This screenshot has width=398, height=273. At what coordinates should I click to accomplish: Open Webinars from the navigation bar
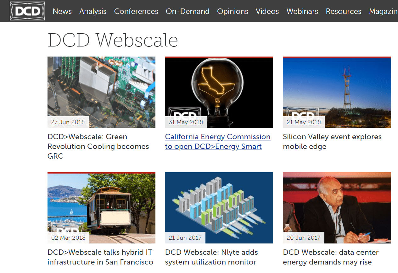click(x=302, y=11)
